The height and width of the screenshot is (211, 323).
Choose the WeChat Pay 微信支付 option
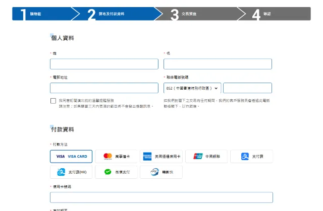[116, 172]
